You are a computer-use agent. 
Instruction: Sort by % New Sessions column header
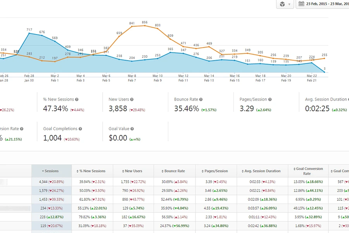point(92,171)
